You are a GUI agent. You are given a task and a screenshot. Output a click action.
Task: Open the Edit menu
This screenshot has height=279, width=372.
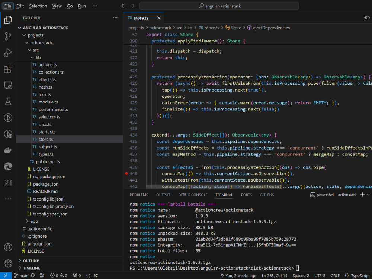[20, 6]
